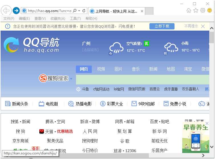Visit 天猫·优惠精选 link

pyautogui.click(x=59, y=132)
